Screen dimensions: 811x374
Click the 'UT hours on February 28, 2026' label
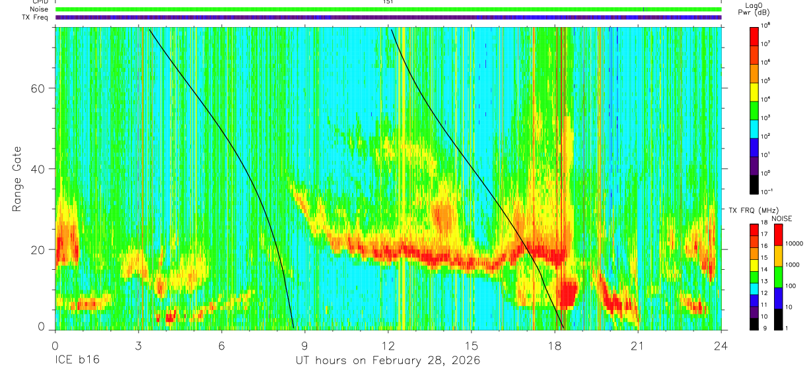pos(388,361)
